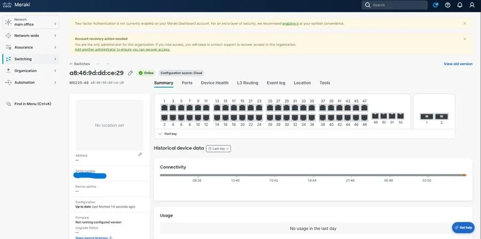Switch to the Summary tab

pos(164,83)
